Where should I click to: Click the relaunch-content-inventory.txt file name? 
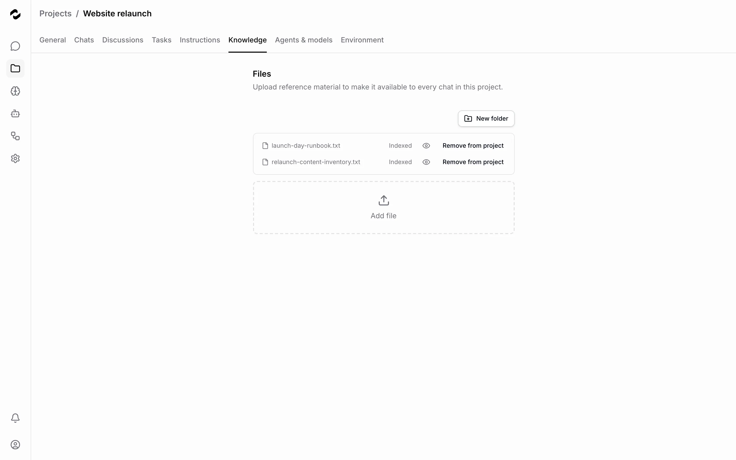pyautogui.click(x=316, y=162)
